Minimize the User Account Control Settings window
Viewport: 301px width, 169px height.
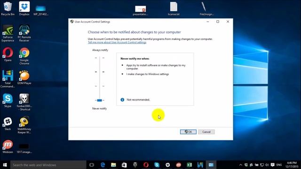pyautogui.click(x=208, y=22)
